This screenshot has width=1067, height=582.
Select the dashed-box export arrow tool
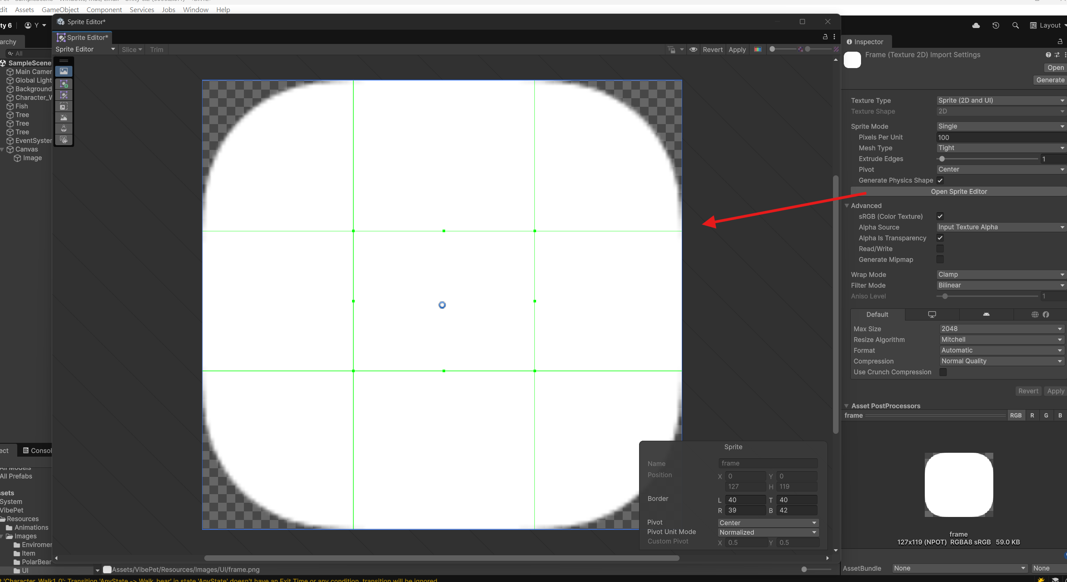pos(64,106)
